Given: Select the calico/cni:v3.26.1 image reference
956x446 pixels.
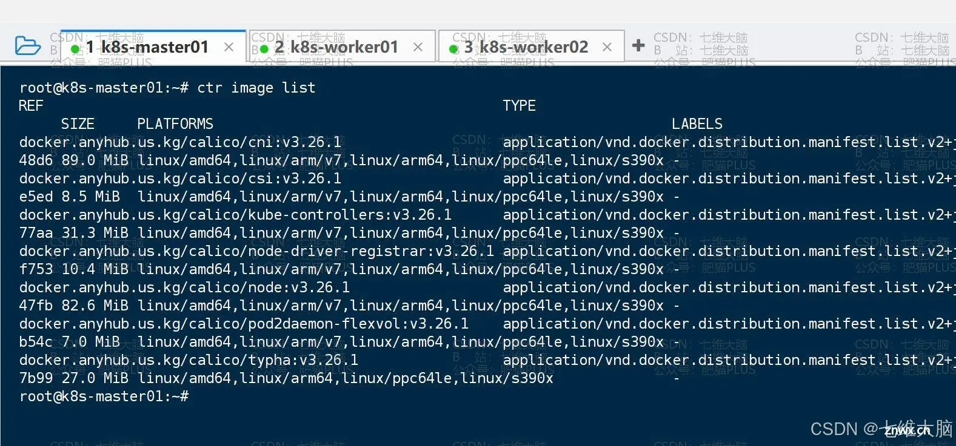Looking at the screenshot, I should (180, 142).
